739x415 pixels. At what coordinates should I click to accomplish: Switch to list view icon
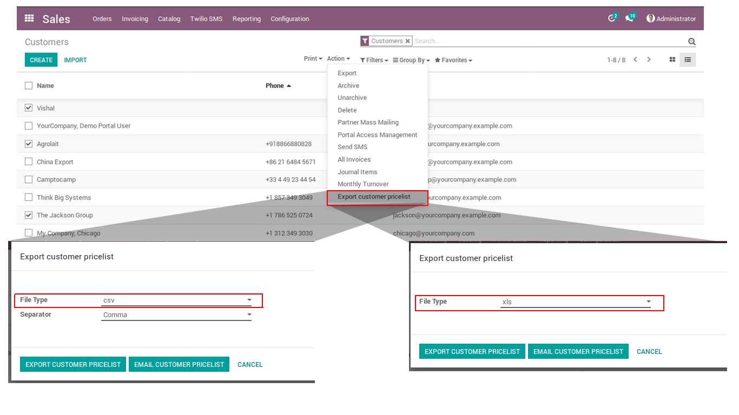click(x=688, y=60)
